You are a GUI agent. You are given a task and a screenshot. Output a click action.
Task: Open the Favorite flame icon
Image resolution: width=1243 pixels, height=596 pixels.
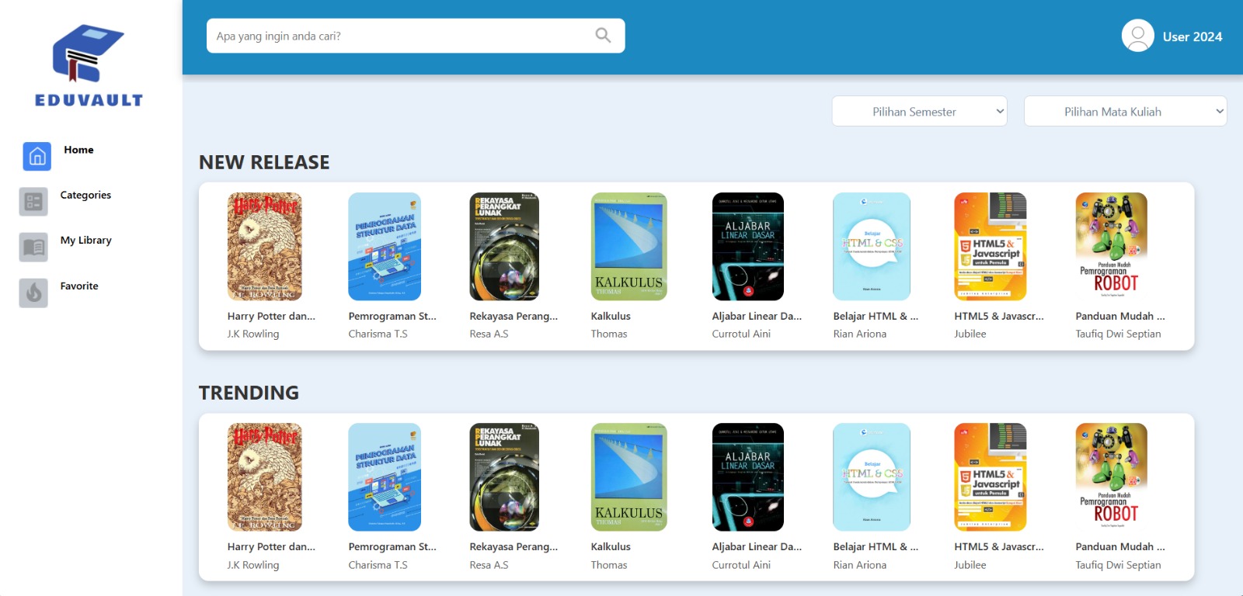(x=33, y=293)
